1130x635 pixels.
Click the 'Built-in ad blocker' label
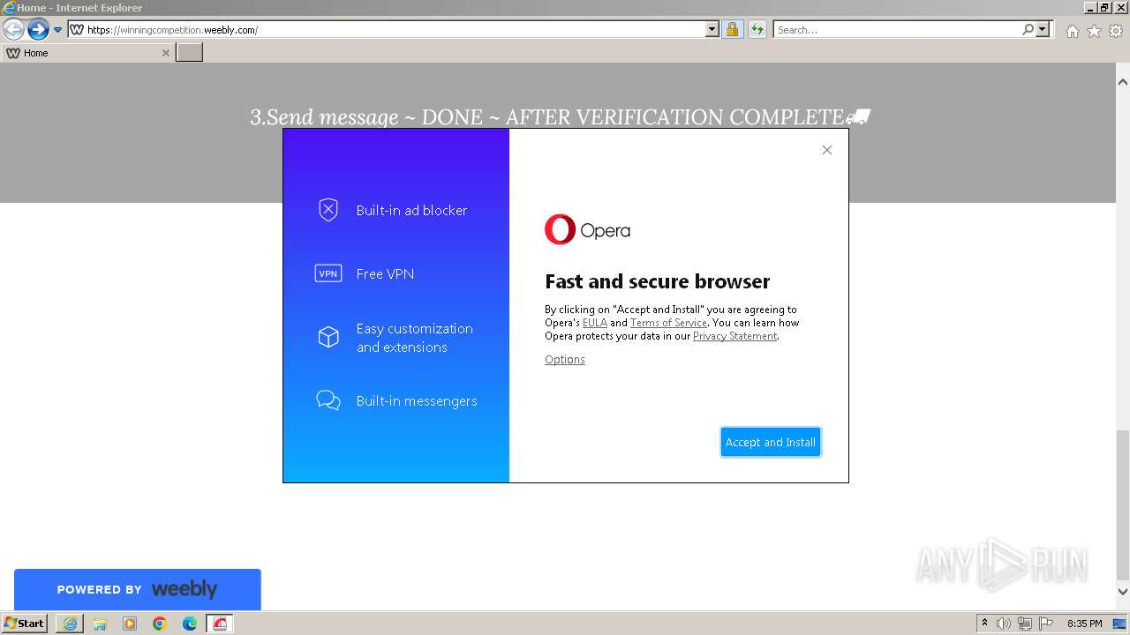pyautogui.click(x=411, y=210)
